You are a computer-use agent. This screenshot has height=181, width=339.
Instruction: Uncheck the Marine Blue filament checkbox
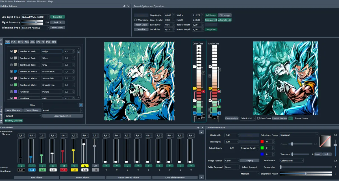click(x=12, y=71)
